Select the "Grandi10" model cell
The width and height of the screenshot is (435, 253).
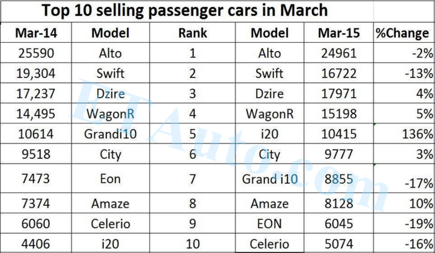coord(110,134)
